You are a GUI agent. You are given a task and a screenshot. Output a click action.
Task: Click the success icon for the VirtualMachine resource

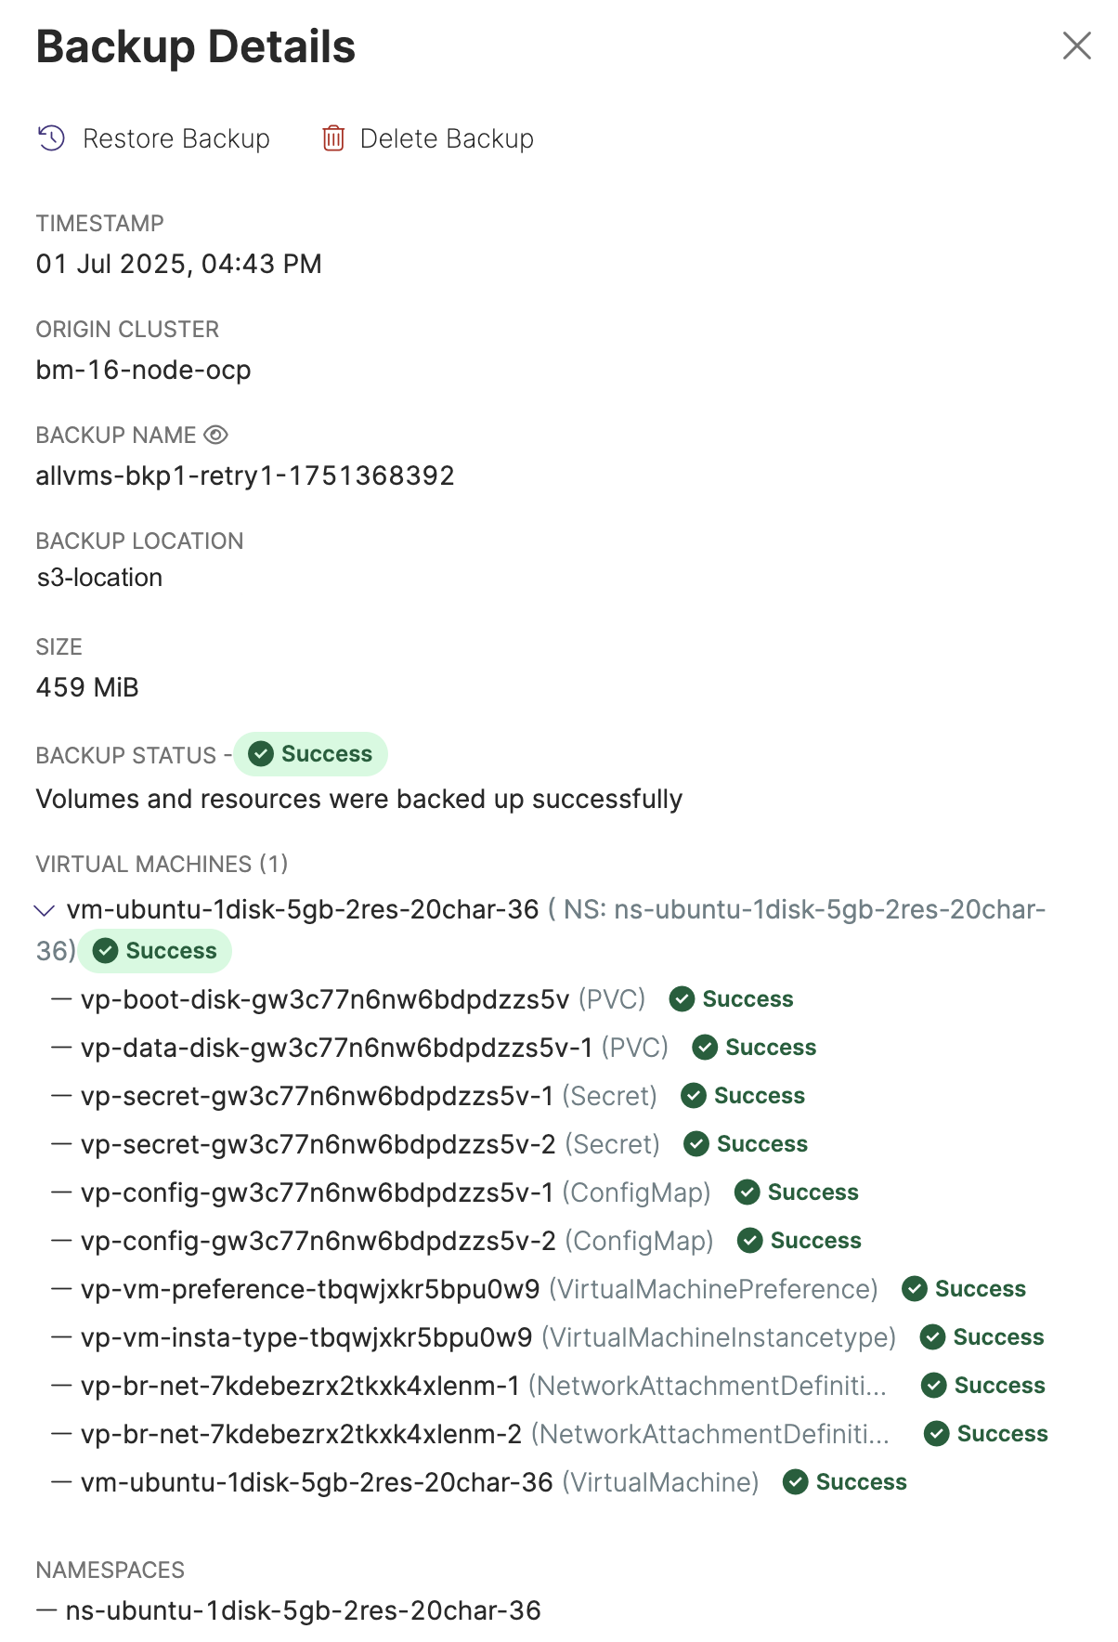pyautogui.click(x=795, y=1482)
